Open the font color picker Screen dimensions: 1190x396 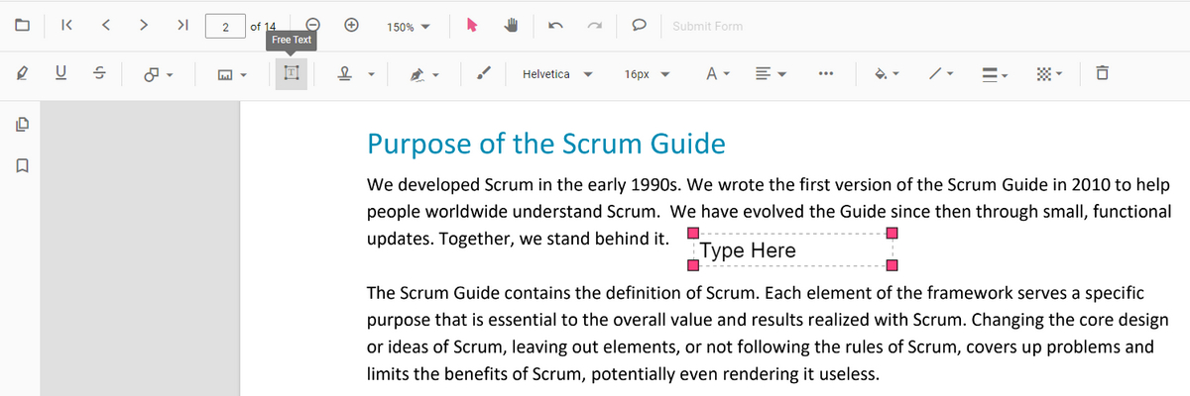click(x=716, y=74)
